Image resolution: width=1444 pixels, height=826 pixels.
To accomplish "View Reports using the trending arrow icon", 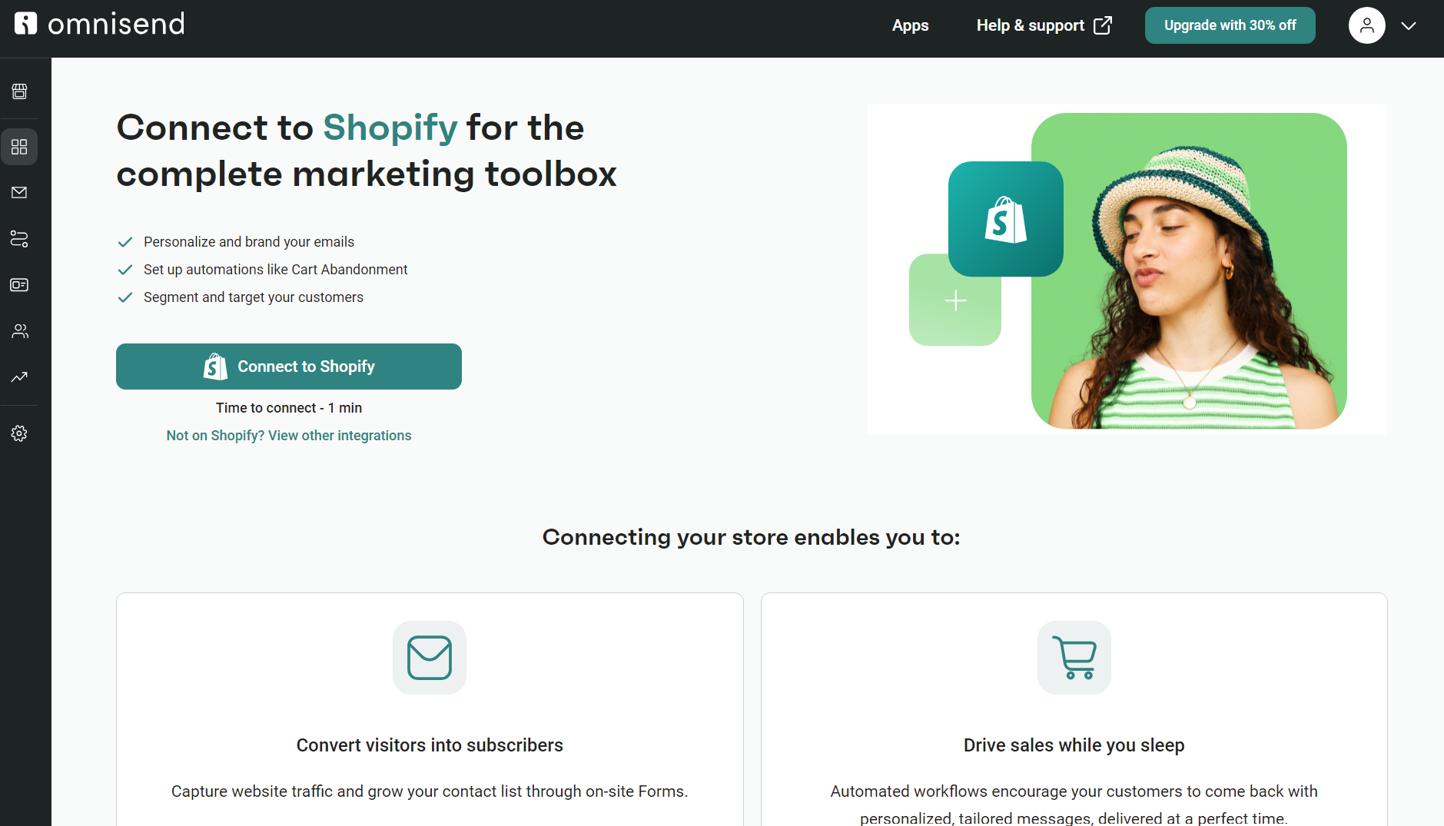I will (19, 377).
